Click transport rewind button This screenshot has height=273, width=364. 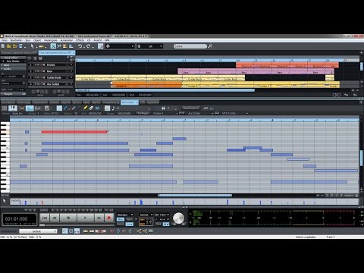tap(55, 218)
